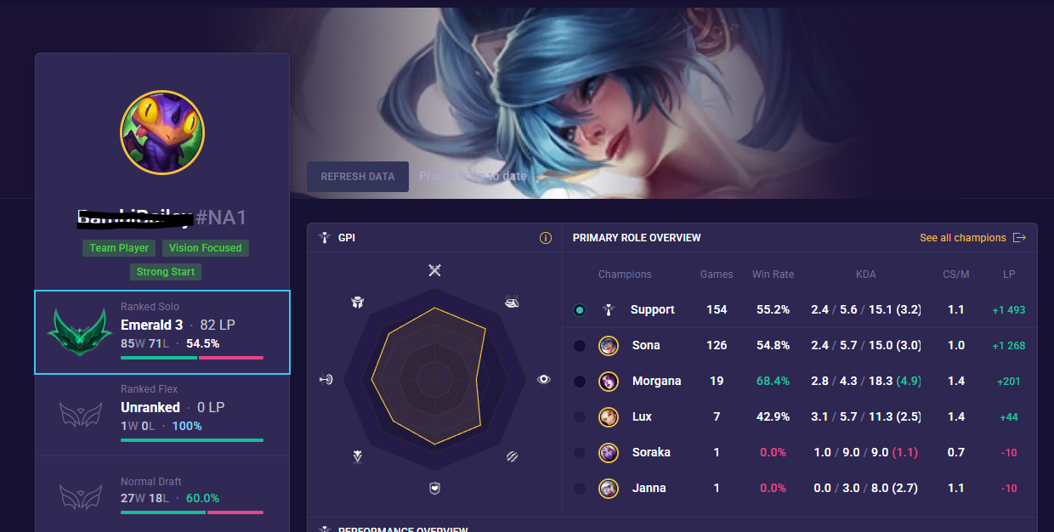Click the heart shield icon below radar

coord(434,488)
